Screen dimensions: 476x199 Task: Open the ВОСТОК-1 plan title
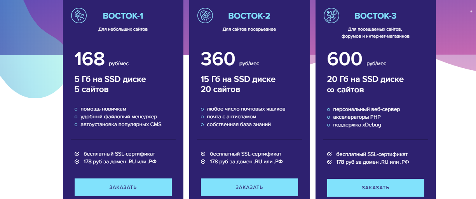click(x=123, y=16)
